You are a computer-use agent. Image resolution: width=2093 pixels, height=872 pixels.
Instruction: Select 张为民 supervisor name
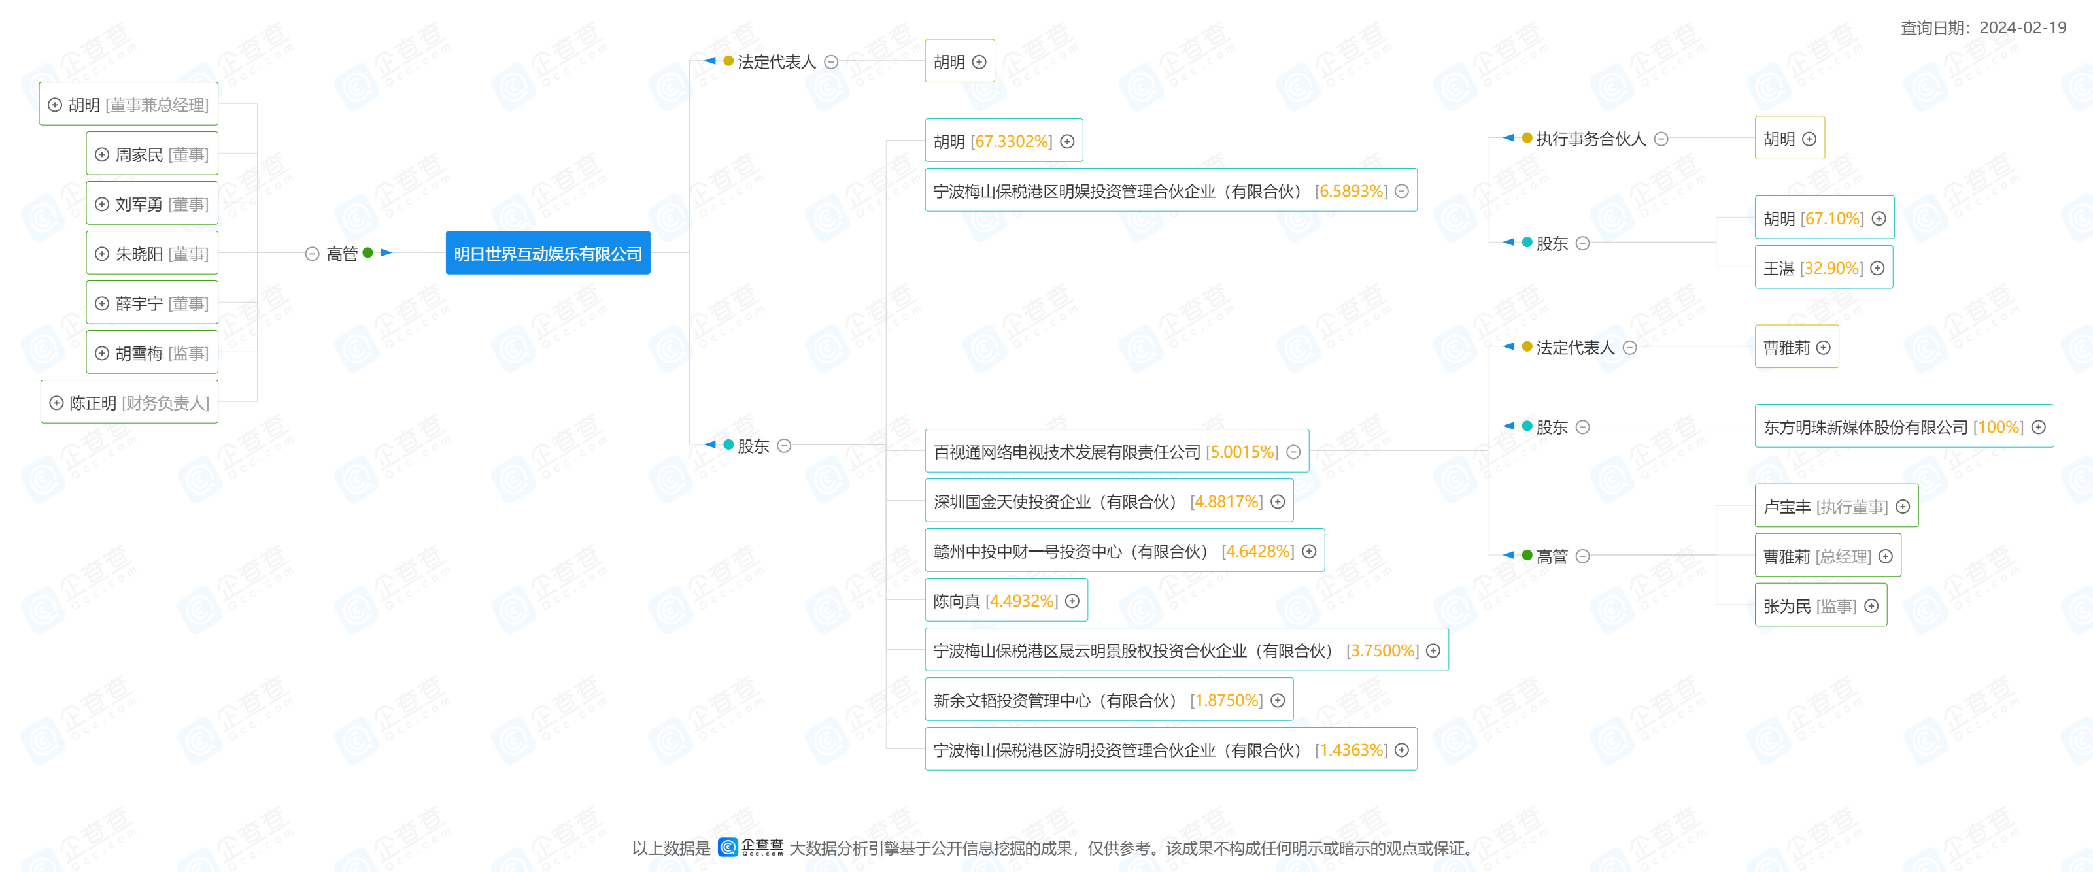[x=1787, y=606]
